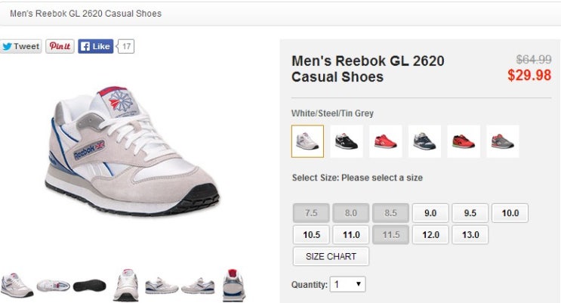Choose size 10.5

[312, 235]
